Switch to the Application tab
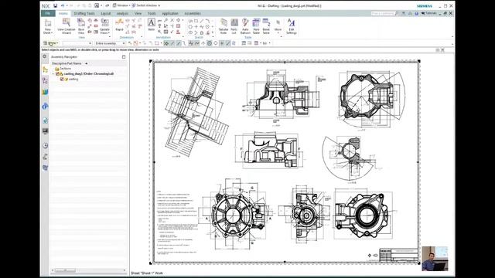 [x=170, y=14]
